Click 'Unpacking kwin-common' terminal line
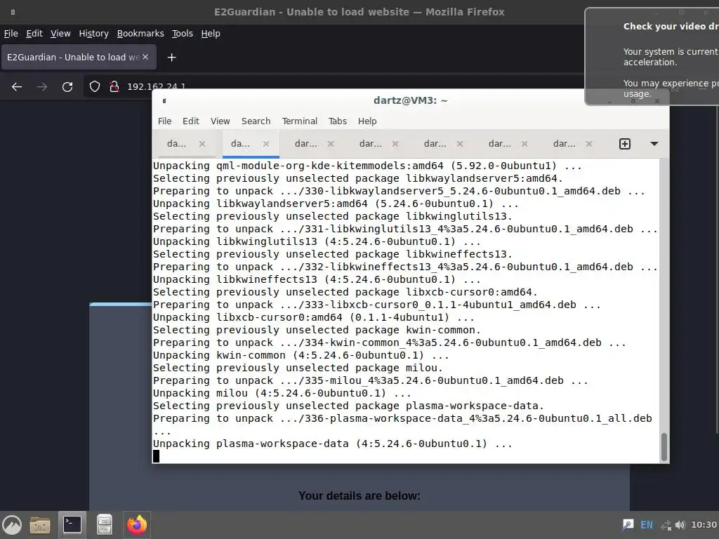 (301, 355)
